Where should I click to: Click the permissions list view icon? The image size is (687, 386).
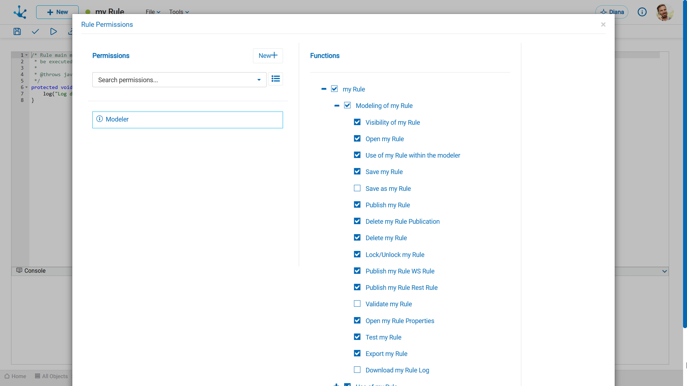click(276, 79)
